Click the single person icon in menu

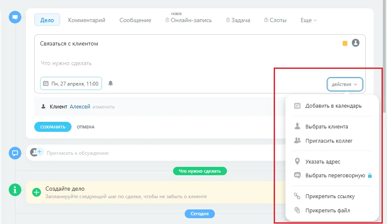(297, 126)
